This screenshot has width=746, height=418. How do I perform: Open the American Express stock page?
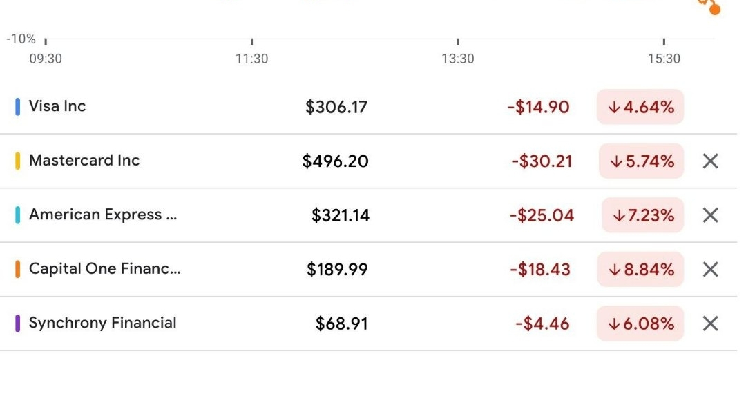point(102,215)
